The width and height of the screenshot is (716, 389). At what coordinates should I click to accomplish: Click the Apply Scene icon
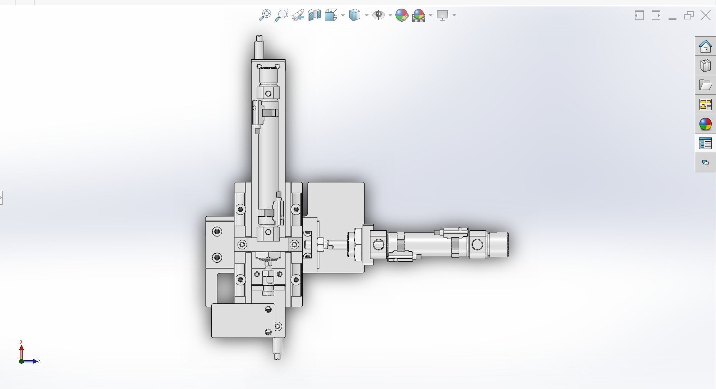pyautogui.click(x=419, y=15)
